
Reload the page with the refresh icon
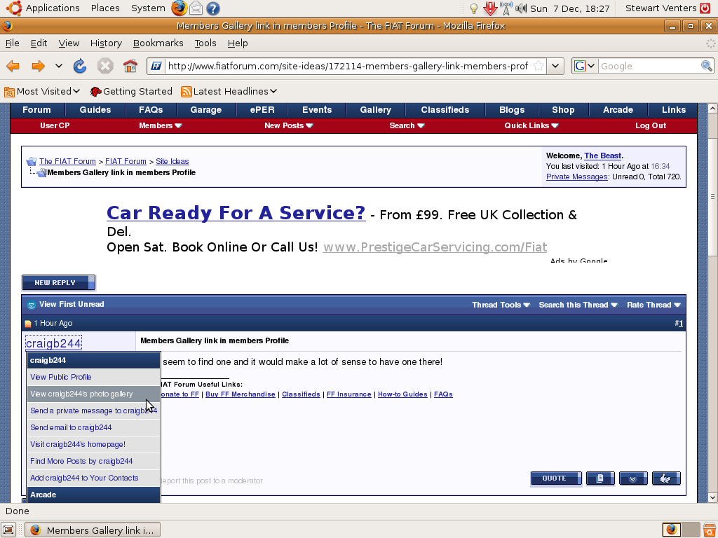coord(80,67)
